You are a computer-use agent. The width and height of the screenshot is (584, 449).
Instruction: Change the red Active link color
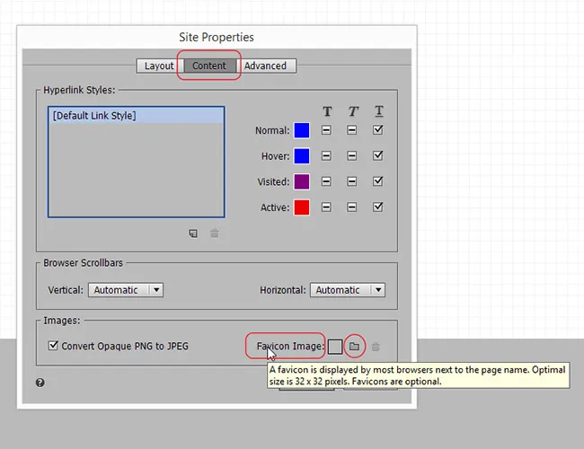pyautogui.click(x=302, y=207)
